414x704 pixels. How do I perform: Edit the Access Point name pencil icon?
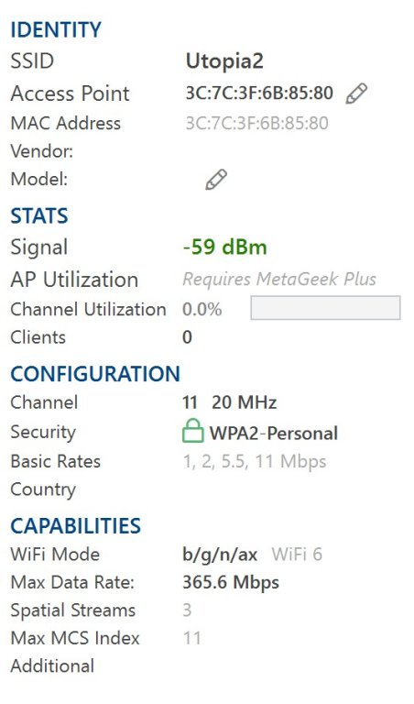click(356, 93)
